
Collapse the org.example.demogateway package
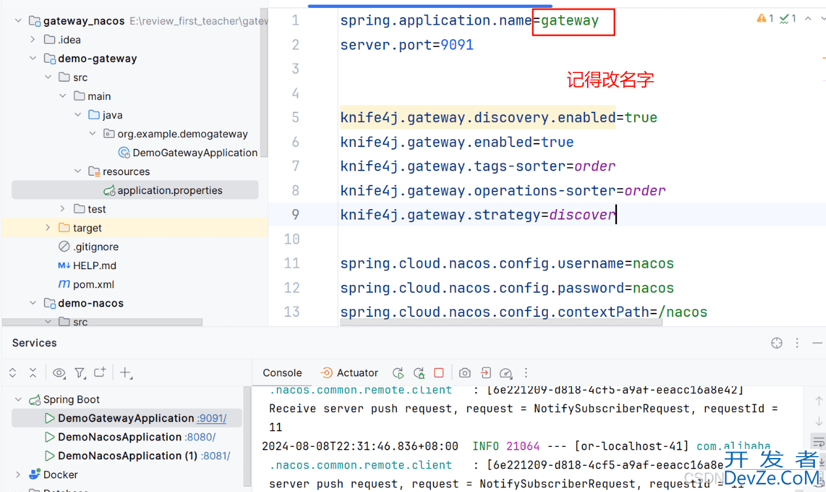pyautogui.click(x=93, y=134)
